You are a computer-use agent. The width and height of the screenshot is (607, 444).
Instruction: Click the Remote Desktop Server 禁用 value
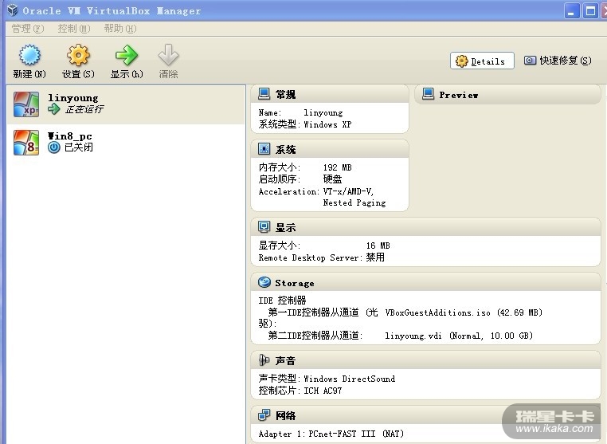[x=375, y=257]
